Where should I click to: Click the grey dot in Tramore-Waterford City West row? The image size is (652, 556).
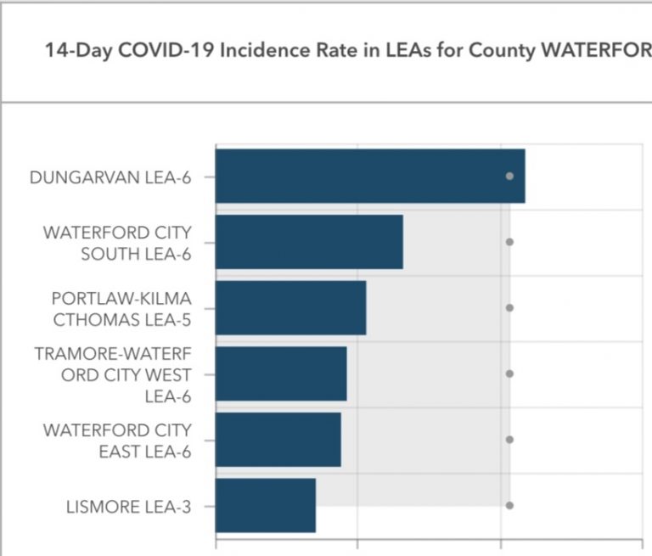(x=509, y=373)
